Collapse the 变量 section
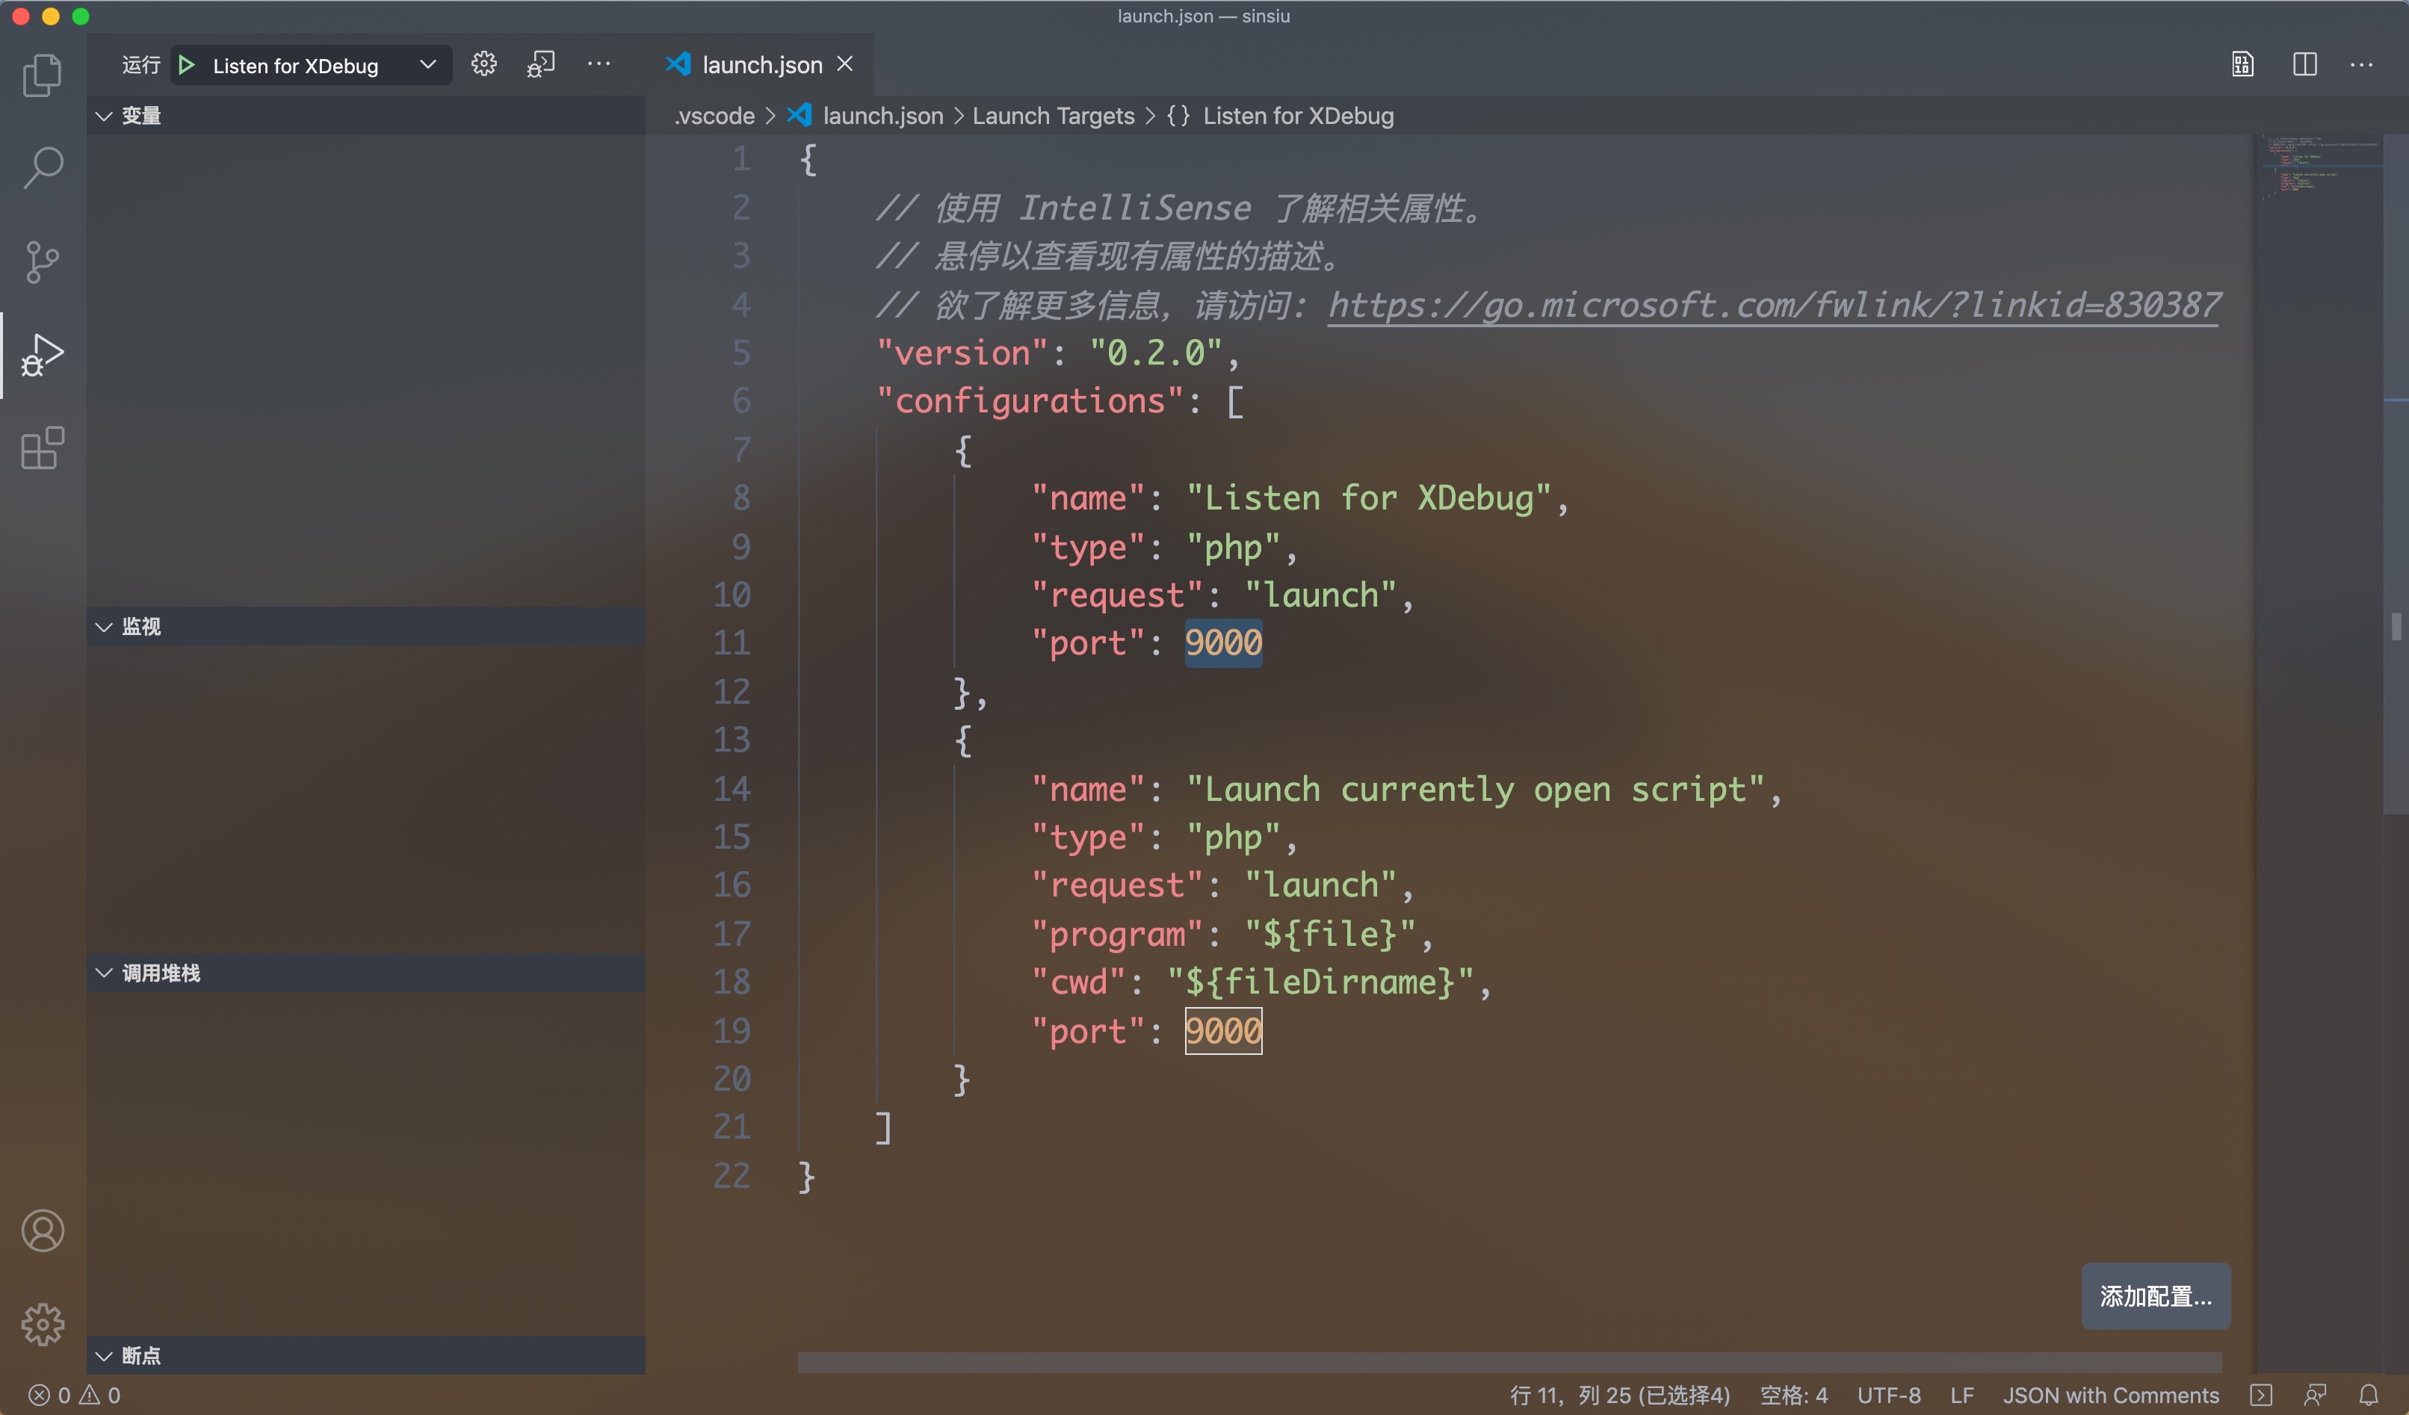 [x=365, y=116]
